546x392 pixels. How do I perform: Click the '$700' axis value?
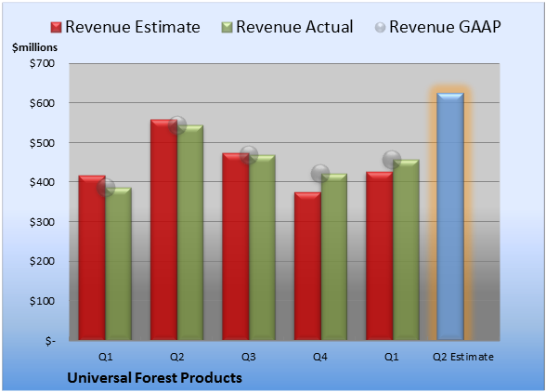click(42, 63)
